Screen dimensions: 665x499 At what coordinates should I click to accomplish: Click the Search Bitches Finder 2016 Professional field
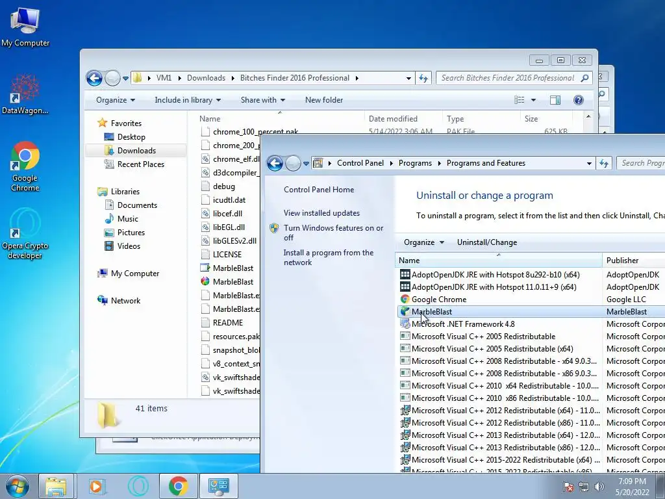click(514, 78)
